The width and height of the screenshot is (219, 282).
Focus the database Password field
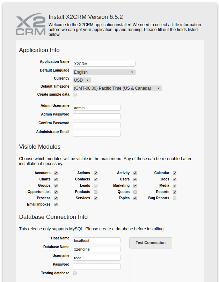point(96,267)
